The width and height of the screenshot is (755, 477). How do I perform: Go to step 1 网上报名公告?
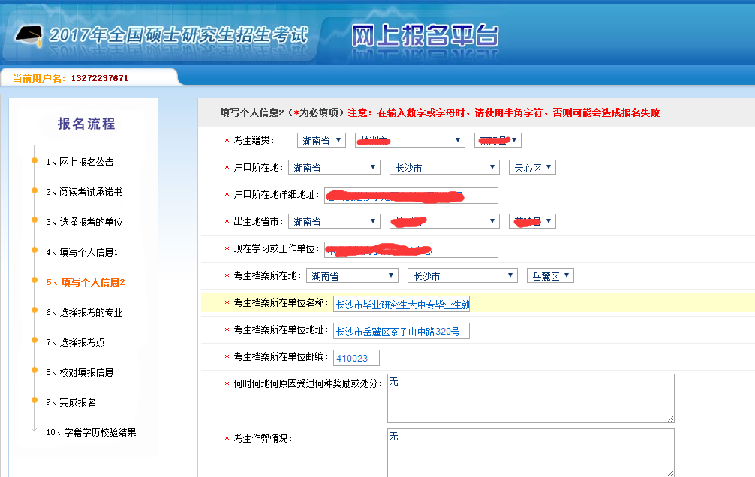coord(80,162)
